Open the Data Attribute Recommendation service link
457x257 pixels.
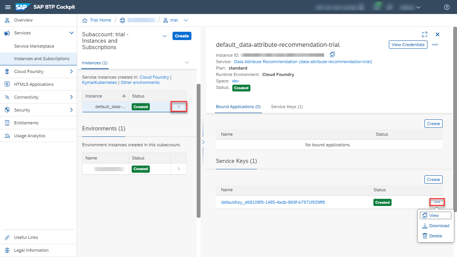(x=303, y=62)
